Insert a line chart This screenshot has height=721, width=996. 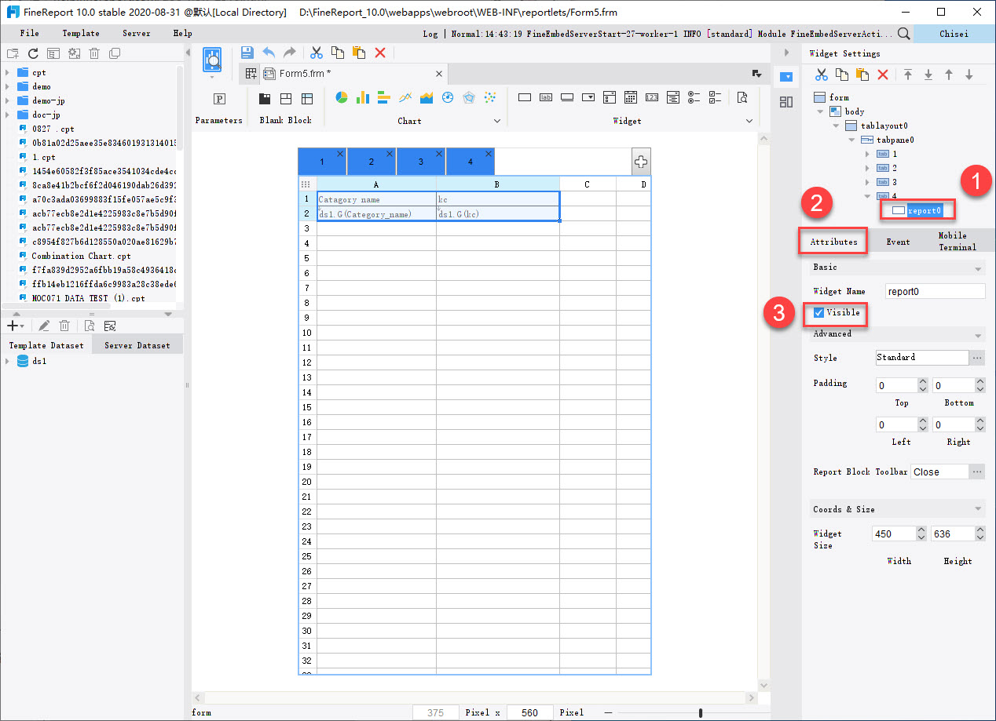coord(405,97)
